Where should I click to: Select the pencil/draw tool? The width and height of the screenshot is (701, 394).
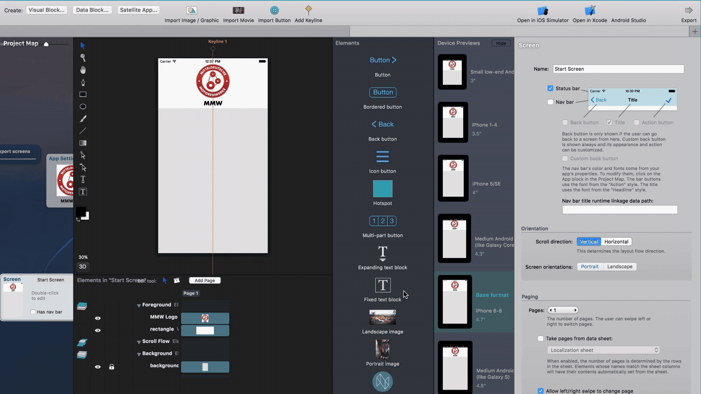82,118
